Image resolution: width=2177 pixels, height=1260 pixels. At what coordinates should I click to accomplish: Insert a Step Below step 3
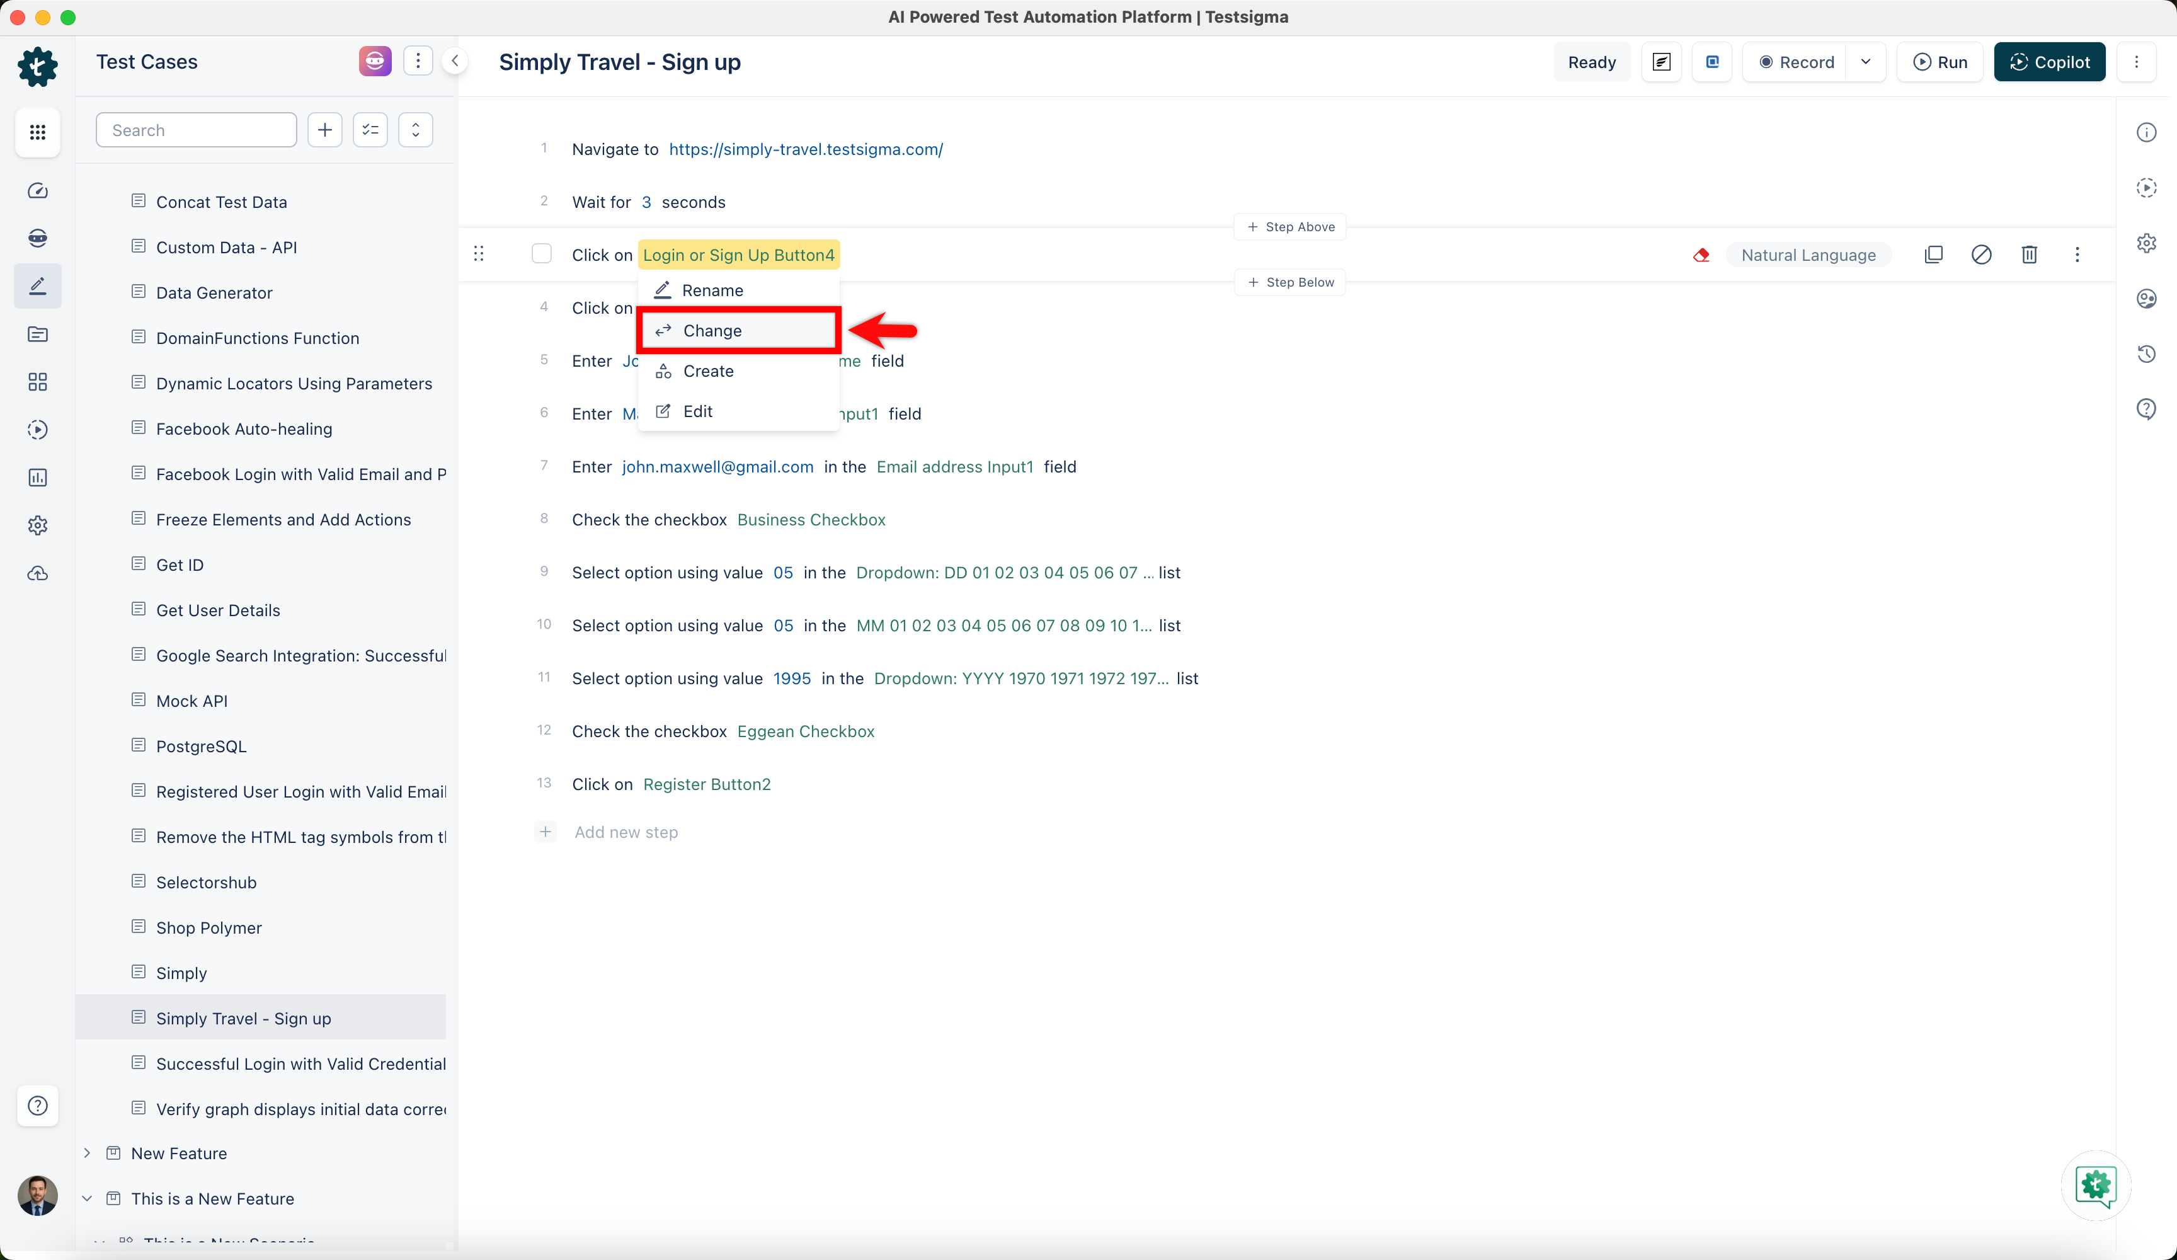pos(1291,282)
